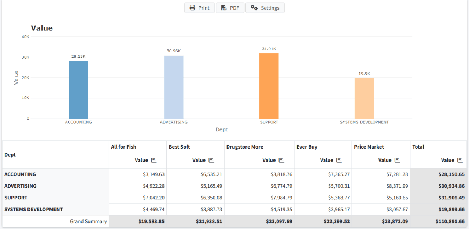Select the Grand Summary row label

click(88, 221)
